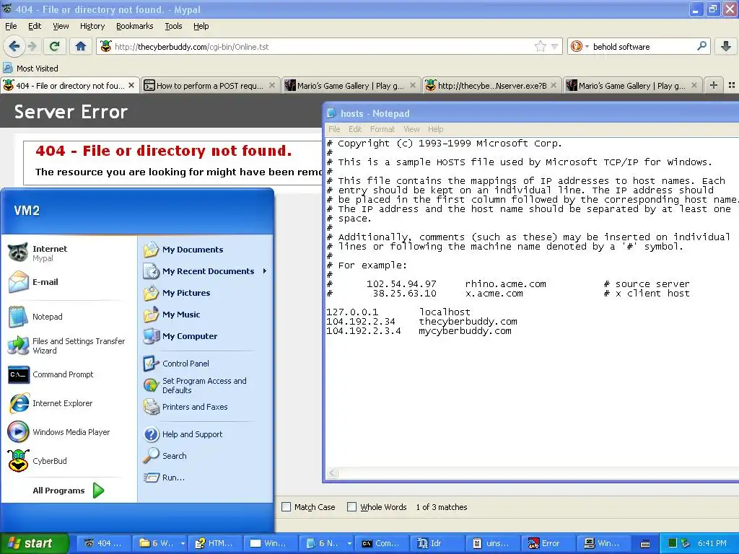
Task: Open tab groups icon beside new tab
Action: (732, 85)
